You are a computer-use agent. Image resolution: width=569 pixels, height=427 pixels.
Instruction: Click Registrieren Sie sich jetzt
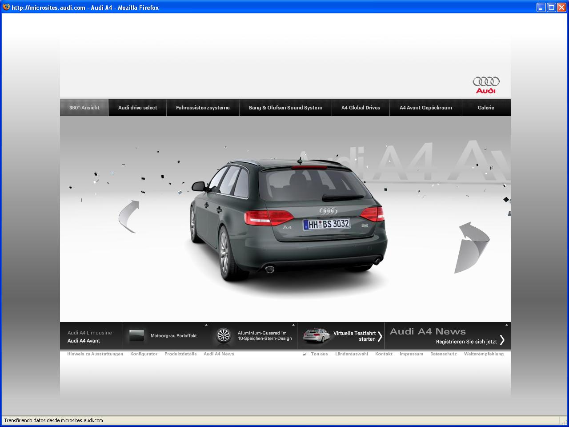coord(466,342)
